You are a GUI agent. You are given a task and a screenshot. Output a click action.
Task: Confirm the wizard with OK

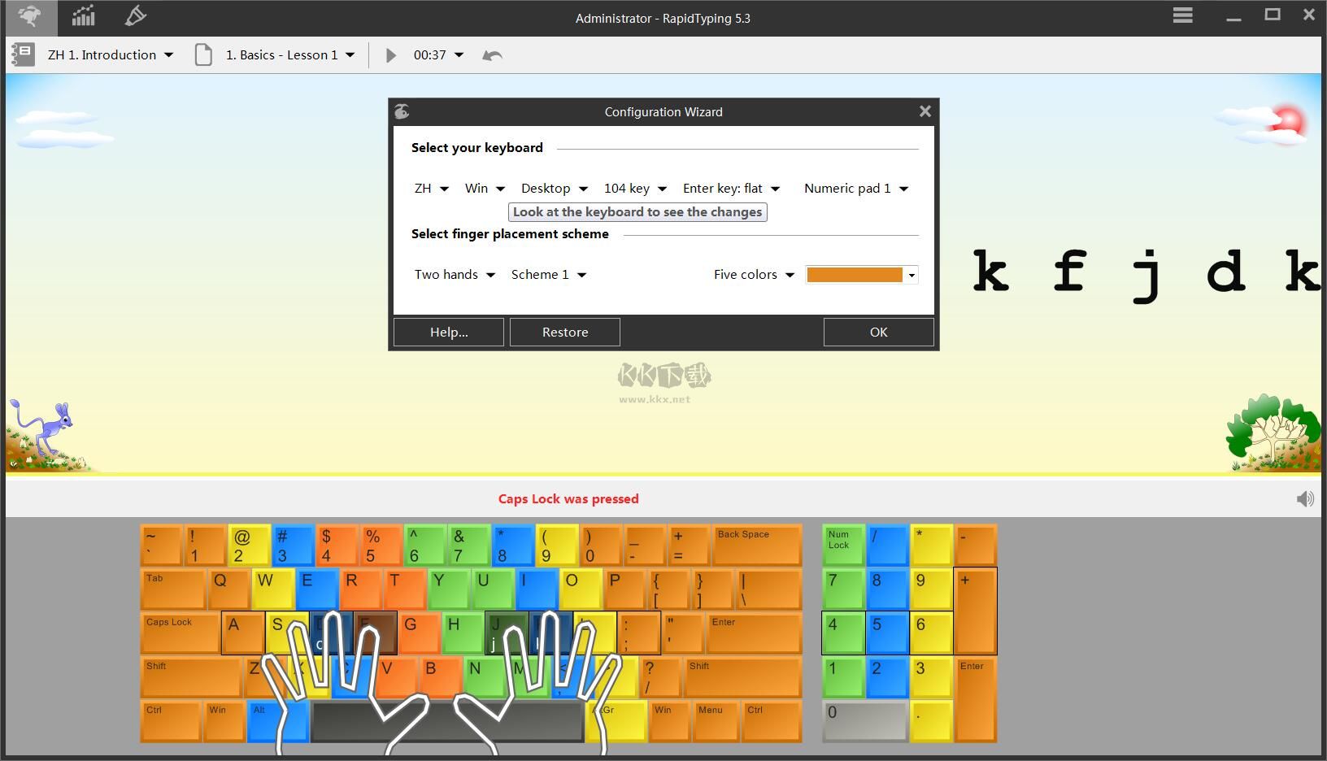click(878, 332)
